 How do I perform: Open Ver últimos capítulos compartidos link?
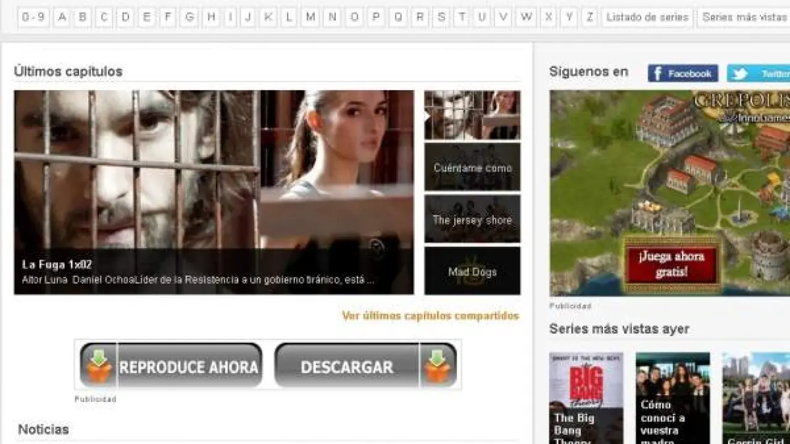(430, 316)
